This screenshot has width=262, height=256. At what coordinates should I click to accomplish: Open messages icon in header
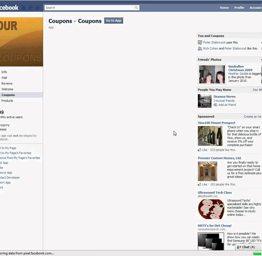click(x=31, y=8)
